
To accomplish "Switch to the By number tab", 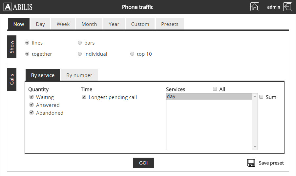I will tap(79, 75).
